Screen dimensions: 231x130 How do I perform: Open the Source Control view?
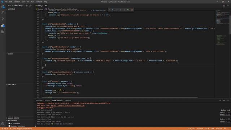pyautogui.click(x=3, y=19)
